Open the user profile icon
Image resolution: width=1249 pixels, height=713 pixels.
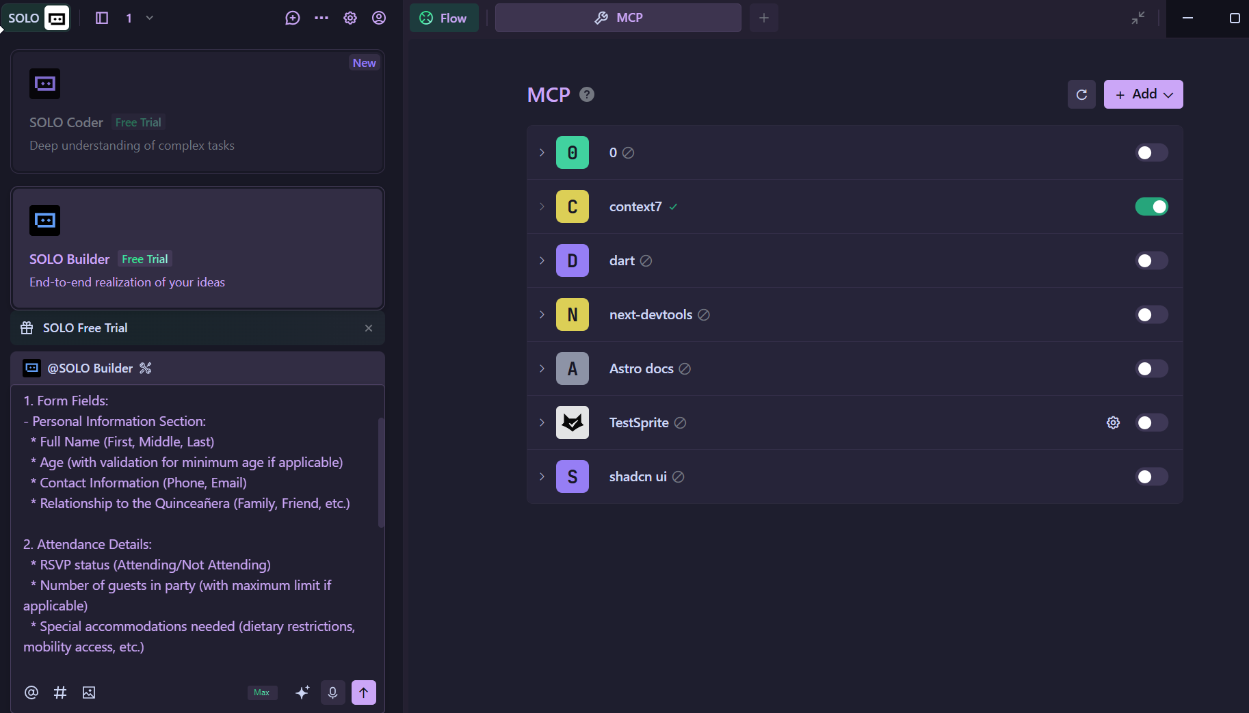(379, 18)
